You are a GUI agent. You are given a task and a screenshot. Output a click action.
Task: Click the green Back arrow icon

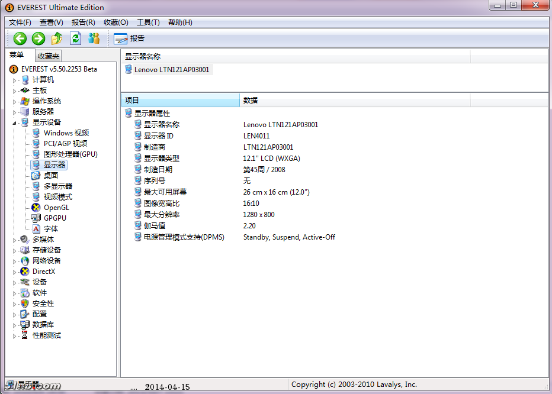tap(20, 38)
